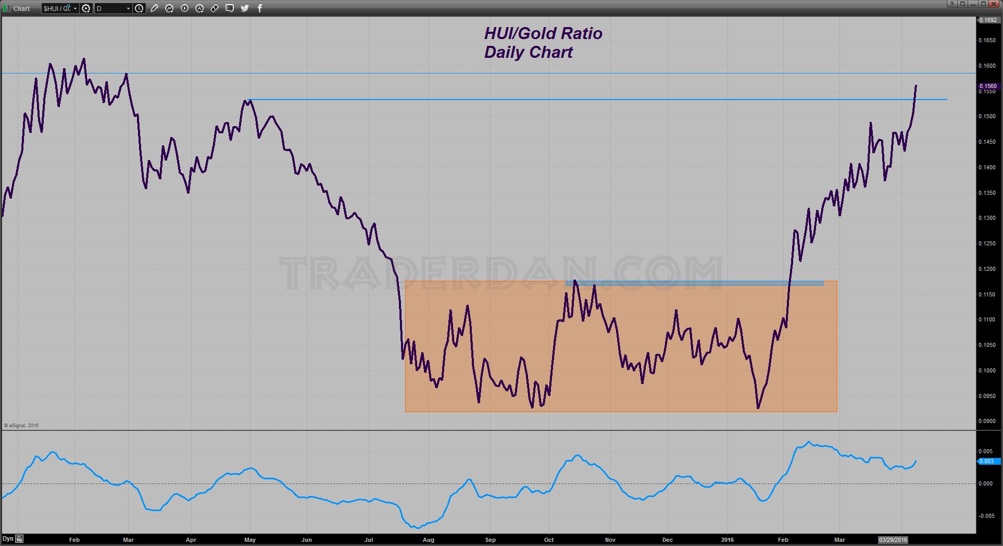Click the Daily Chart annotation text

(x=528, y=52)
